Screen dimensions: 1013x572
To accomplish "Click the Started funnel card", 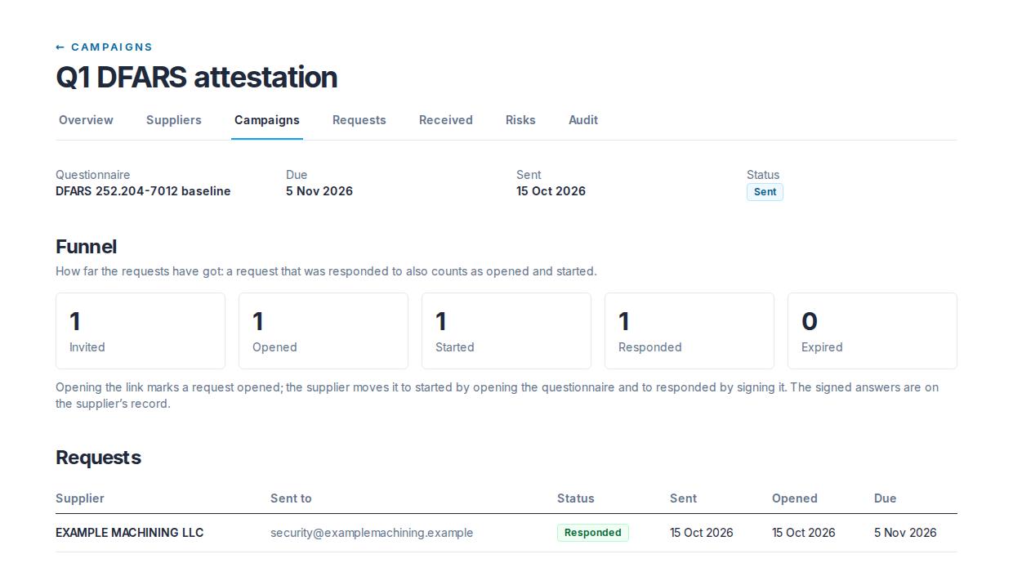I will (x=506, y=331).
